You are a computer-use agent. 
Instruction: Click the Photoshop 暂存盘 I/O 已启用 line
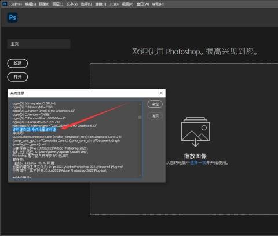41,155
